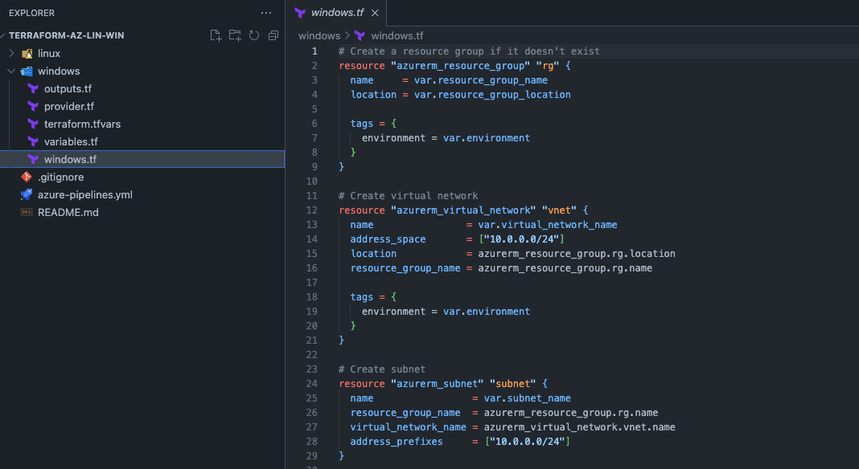Click the Refresh Explorer icon
This screenshot has width=859, height=469.
[253, 35]
